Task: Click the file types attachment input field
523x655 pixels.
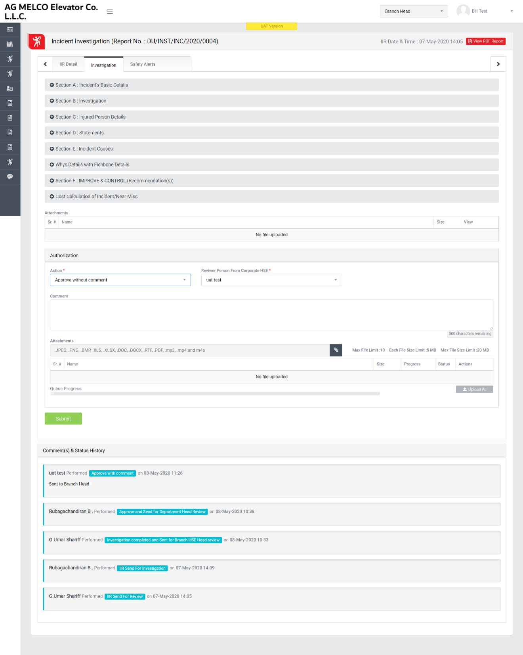Action: tap(190, 350)
